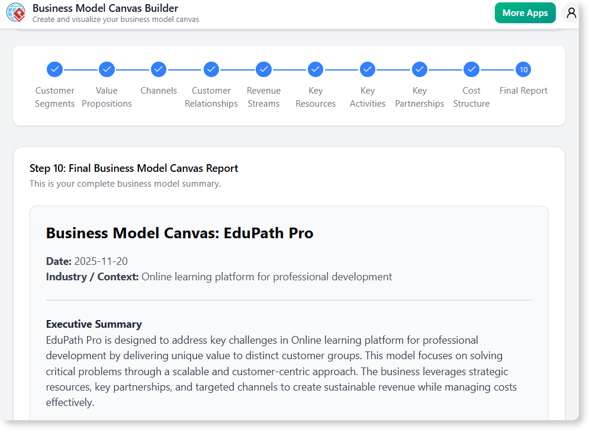Open the user profile icon

tap(570, 12)
